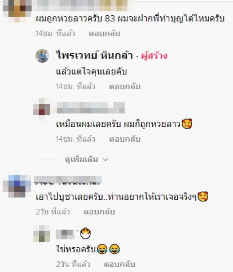This screenshot has height=272, width=233.
Task: Open avatar of the เหมือนผมเลยครับ commenter
Action: (42, 109)
